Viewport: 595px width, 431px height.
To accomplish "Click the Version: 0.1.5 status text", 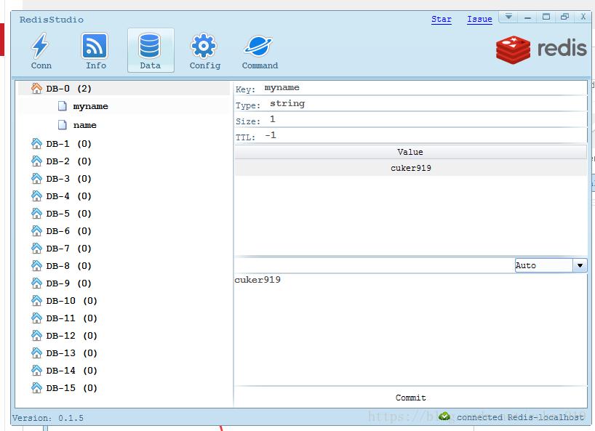I will tap(48, 418).
